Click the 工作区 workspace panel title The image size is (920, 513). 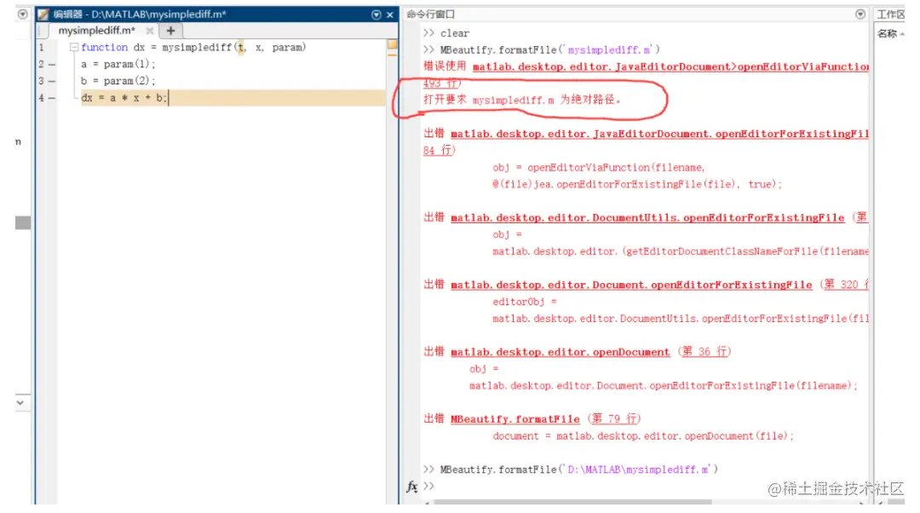tap(890, 14)
